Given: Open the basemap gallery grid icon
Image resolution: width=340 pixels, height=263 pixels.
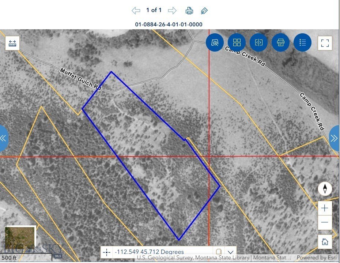Looking at the screenshot, I should [x=237, y=42].
